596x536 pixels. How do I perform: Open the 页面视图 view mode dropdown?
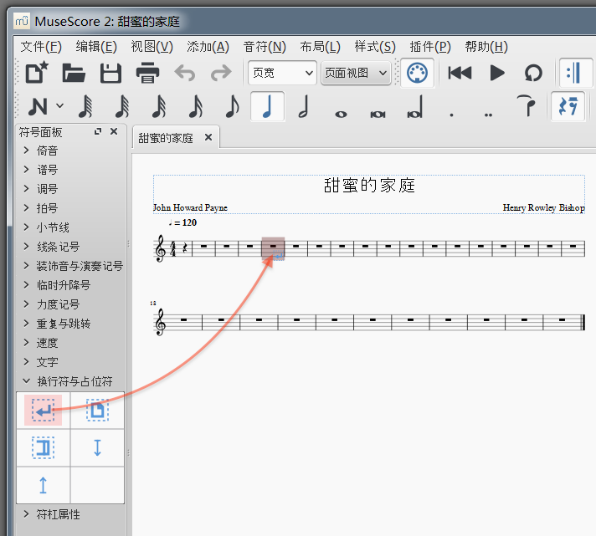(x=357, y=73)
